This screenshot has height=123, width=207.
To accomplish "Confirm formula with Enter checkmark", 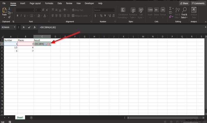I will [x=29, y=27].
